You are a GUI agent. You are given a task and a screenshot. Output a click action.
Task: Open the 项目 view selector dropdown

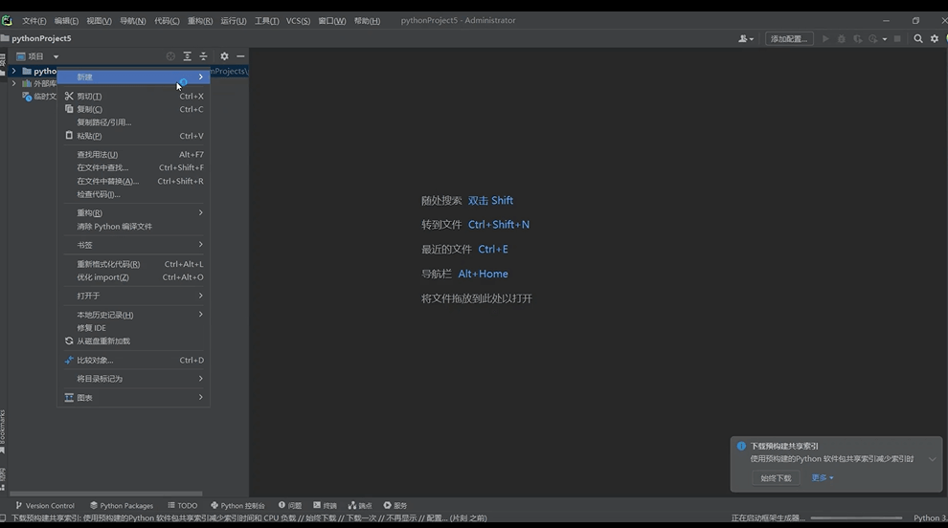coord(38,56)
